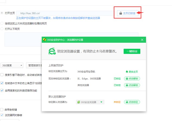Enable the 启用老板键 checkbox

pos(2,110)
